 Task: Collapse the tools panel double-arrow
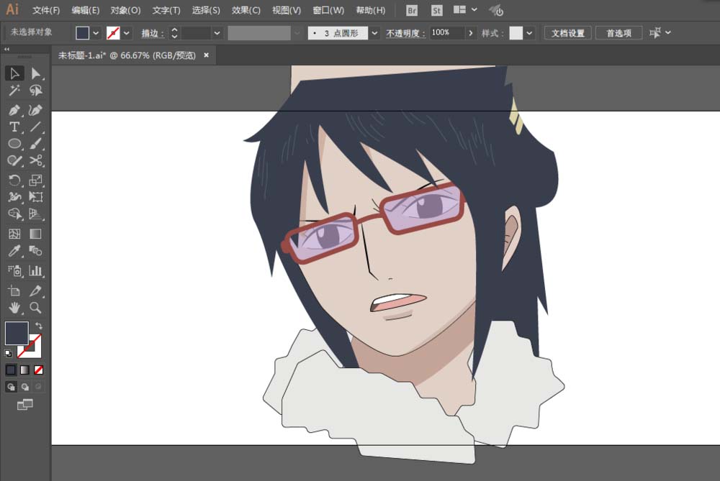pyautogui.click(x=7, y=49)
